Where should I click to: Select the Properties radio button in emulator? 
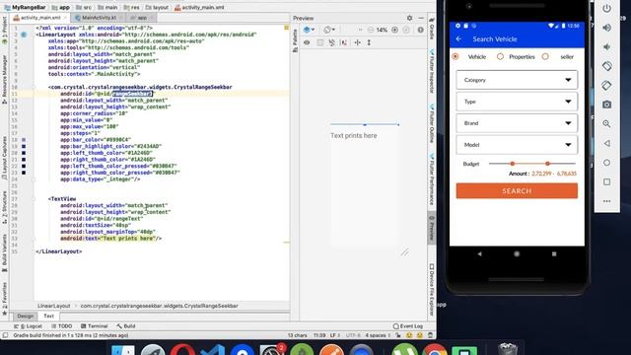point(500,57)
